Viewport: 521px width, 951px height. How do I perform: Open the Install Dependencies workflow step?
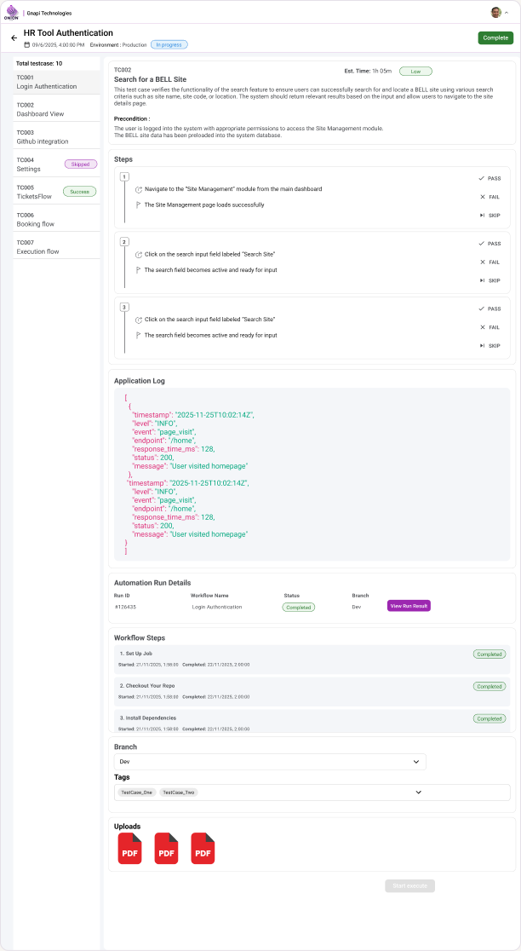[x=312, y=721]
